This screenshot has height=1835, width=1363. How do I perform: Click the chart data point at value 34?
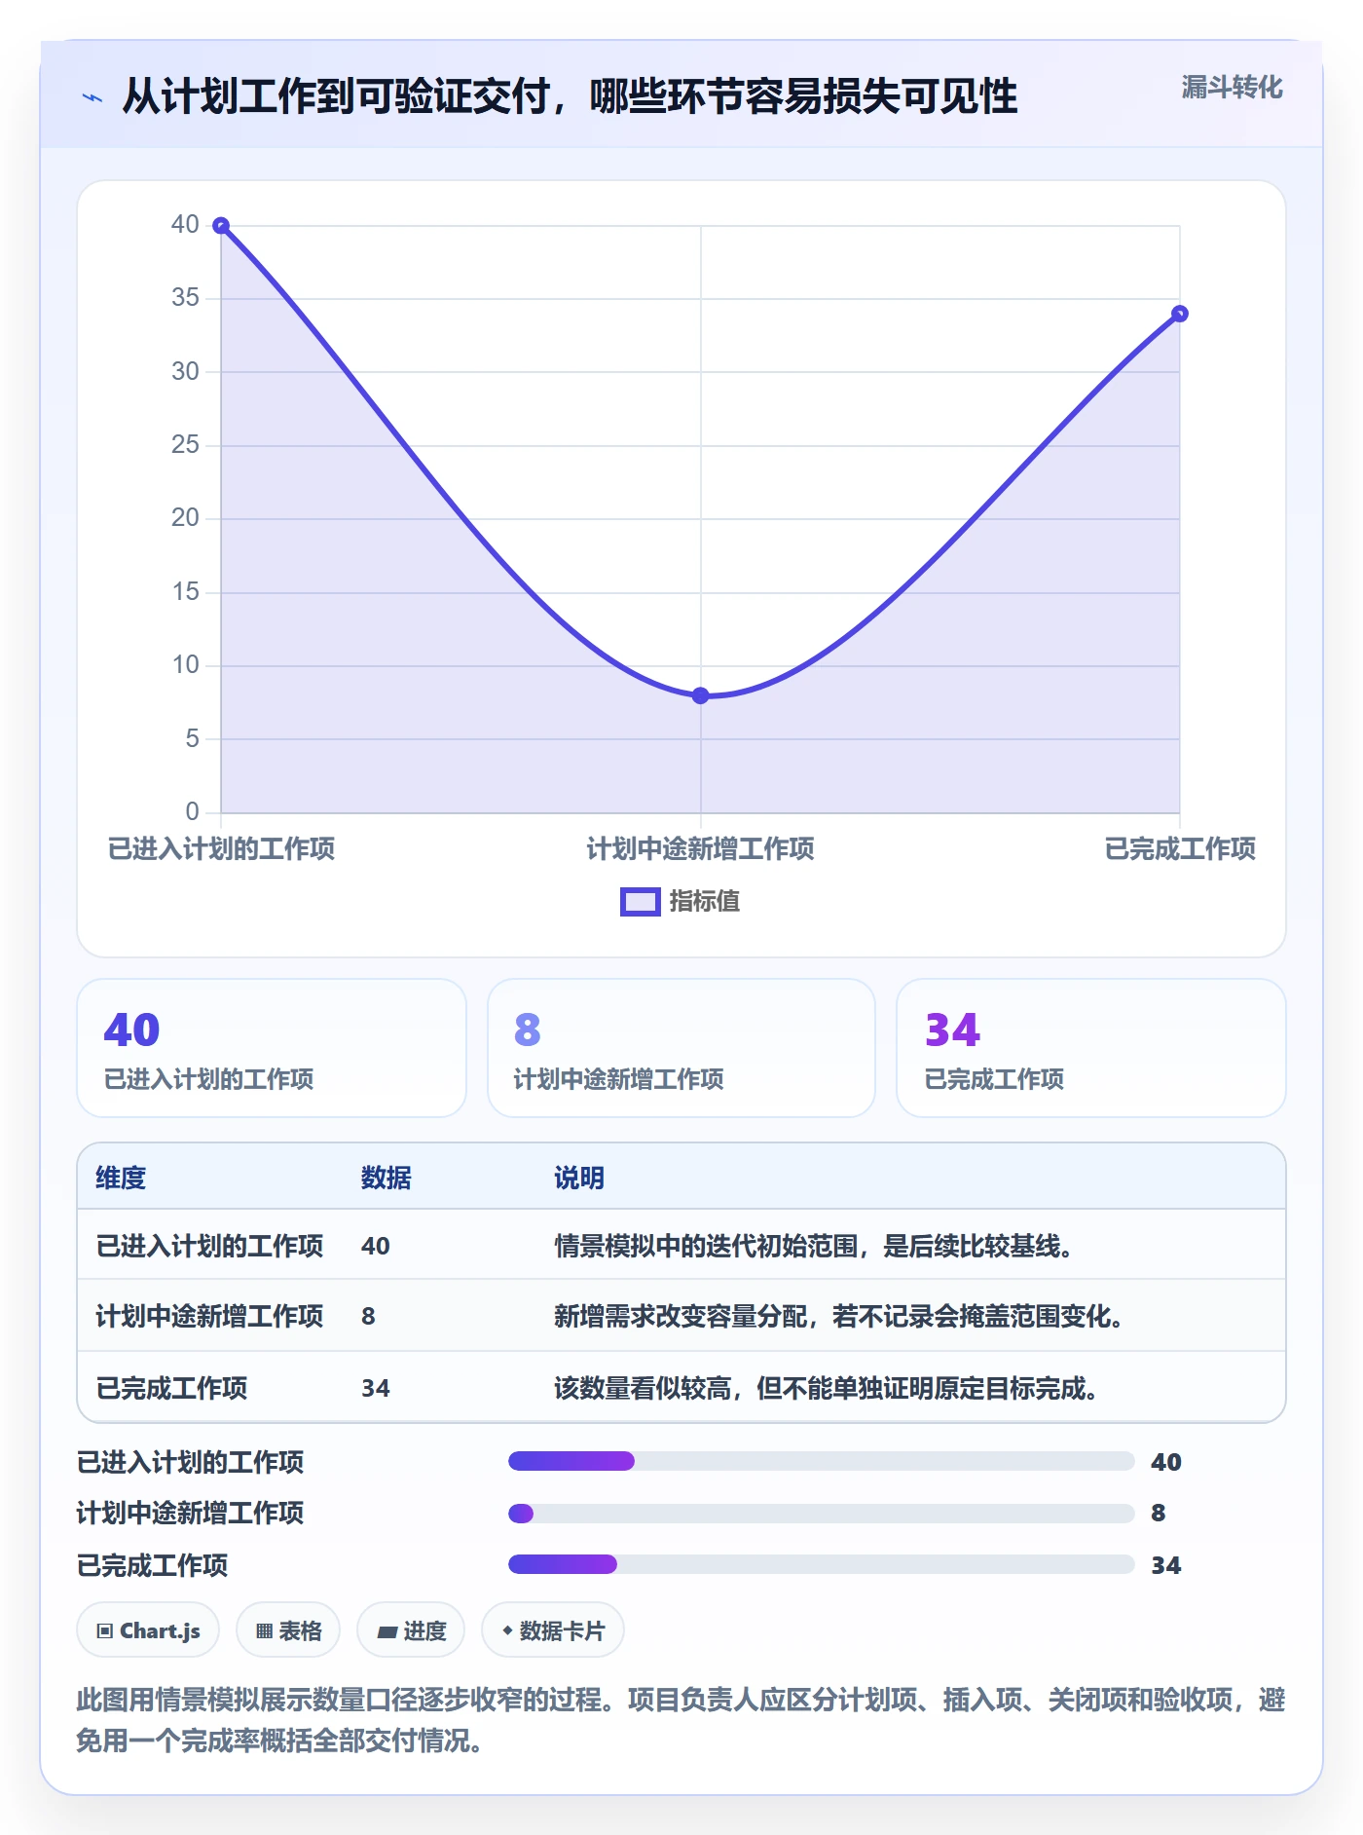(1180, 314)
